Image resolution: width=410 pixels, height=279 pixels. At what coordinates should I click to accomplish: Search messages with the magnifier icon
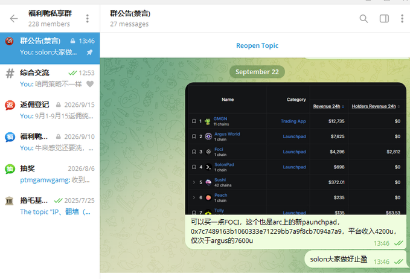click(364, 19)
